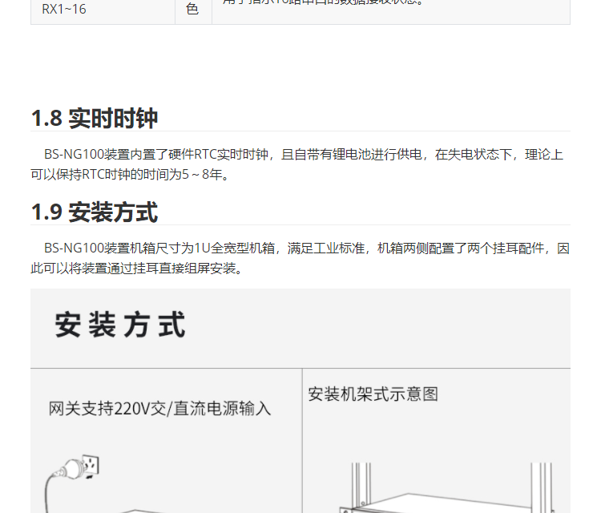Click the line 此可以将装置通过挂耳直接组屏安装
This screenshot has height=513, width=601.
click(x=136, y=269)
